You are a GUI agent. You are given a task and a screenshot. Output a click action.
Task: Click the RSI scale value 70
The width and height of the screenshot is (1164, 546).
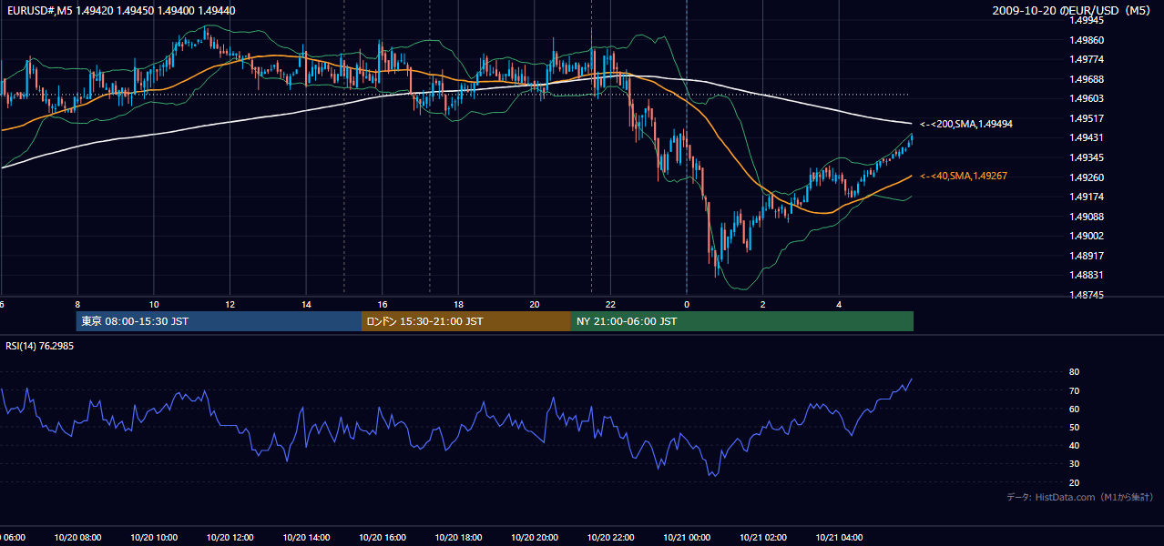[1075, 391]
